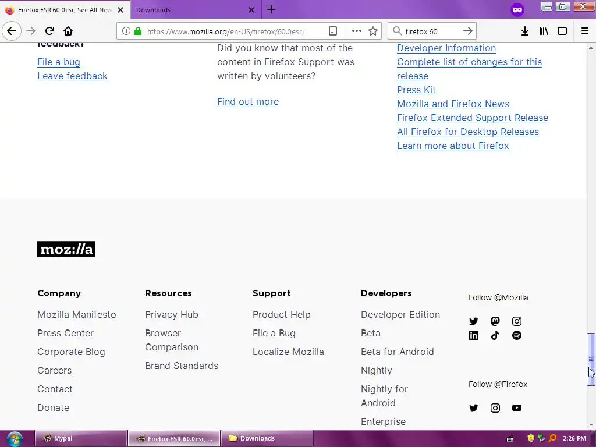Image resolution: width=596 pixels, height=447 pixels.
Task: Open Firefox's Instagram profile icon
Action: tap(495, 408)
